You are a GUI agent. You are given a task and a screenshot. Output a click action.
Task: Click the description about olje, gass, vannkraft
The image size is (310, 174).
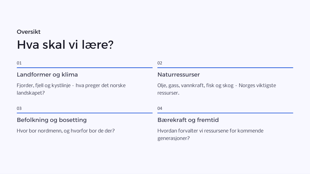(x=217, y=89)
